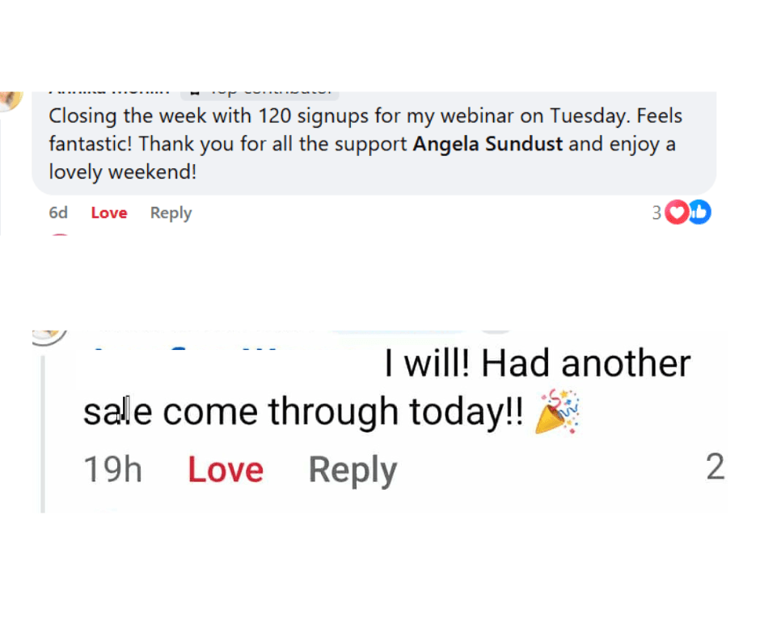Click the blue thumbs-up reaction icon
760x637 pixels.
[699, 213]
